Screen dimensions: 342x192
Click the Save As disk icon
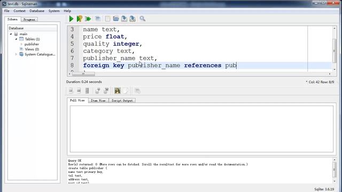pyautogui.click(x=133, y=19)
